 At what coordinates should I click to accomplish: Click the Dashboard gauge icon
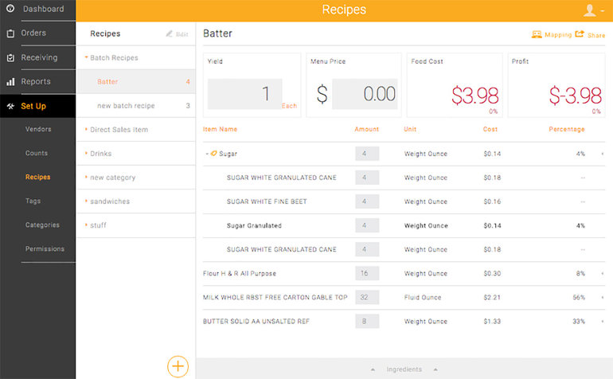tap(10, 8)
